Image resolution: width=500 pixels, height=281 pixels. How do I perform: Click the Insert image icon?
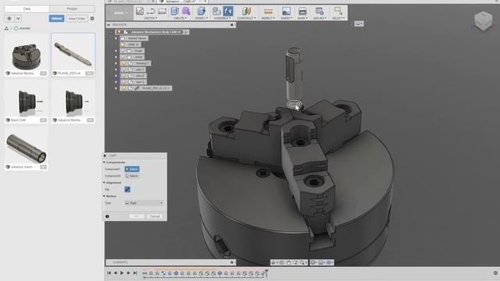(286, 11)
